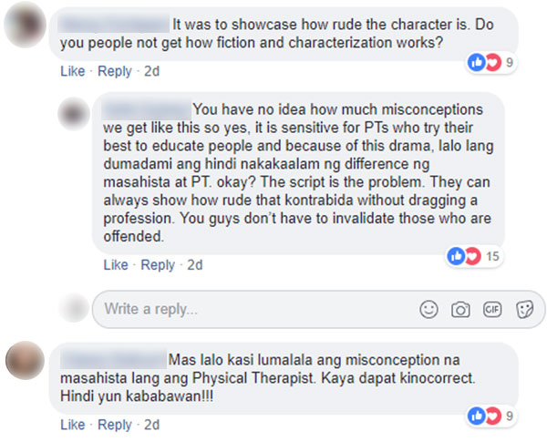Attach a photo with camera icon
Viewport: 547px width, 442px height.
pos(460,310)
